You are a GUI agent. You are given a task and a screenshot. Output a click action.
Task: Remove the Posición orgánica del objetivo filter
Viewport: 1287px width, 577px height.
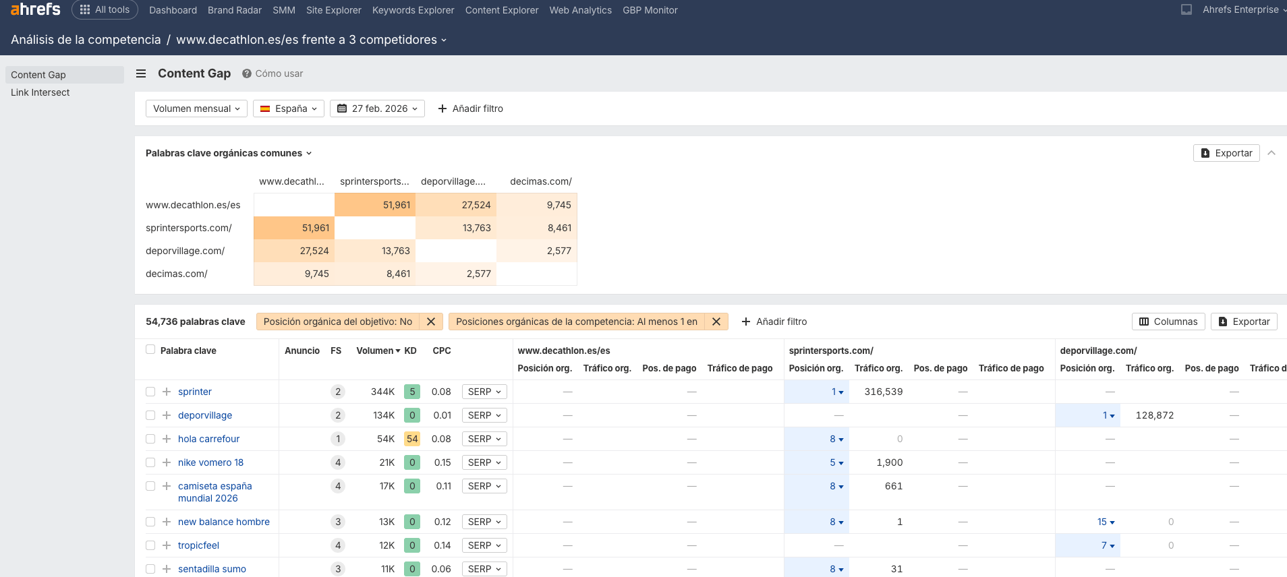[431, 322]
